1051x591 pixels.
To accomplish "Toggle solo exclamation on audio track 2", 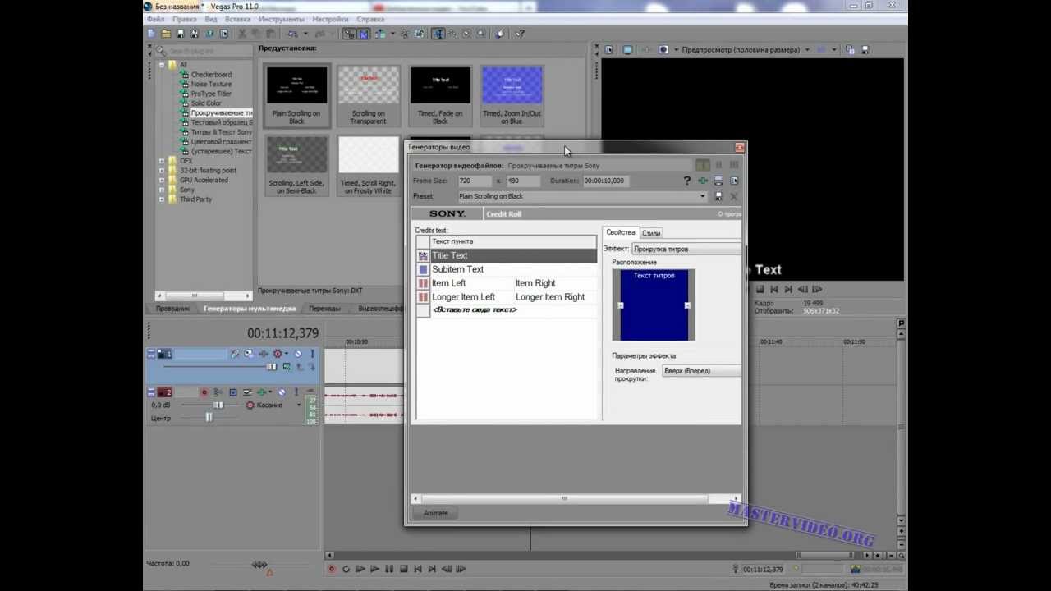I will 296,392.
